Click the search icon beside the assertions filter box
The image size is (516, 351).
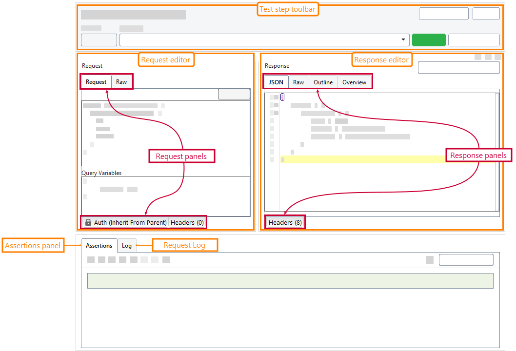point(429,260)
